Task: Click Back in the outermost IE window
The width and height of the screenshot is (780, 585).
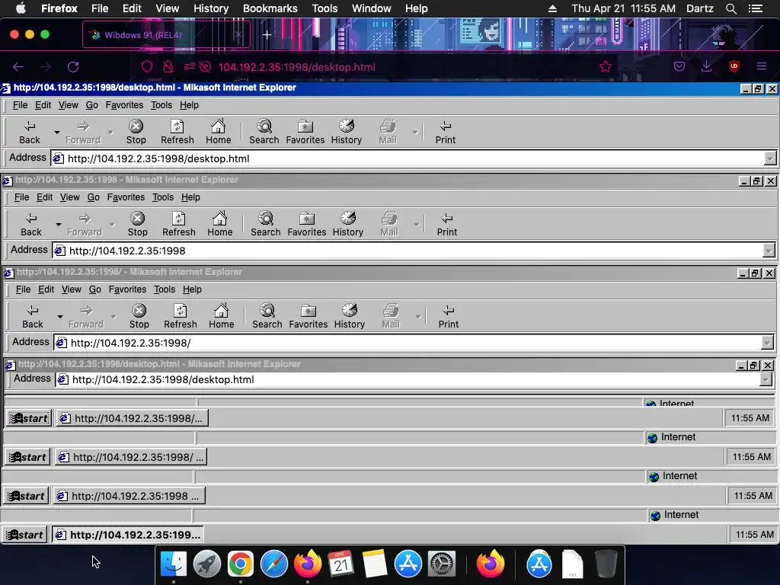Action: tap(30, 133)
